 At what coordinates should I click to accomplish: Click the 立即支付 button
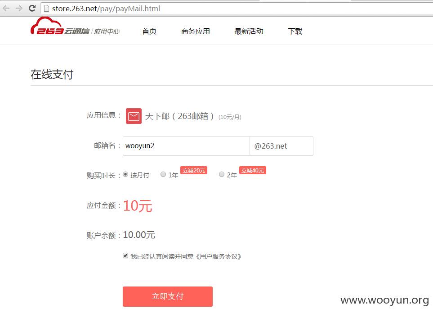pos(168,296)
